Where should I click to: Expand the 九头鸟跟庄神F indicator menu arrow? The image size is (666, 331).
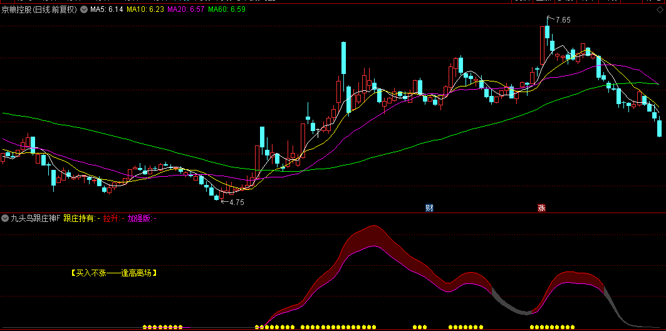pos(5,218)
